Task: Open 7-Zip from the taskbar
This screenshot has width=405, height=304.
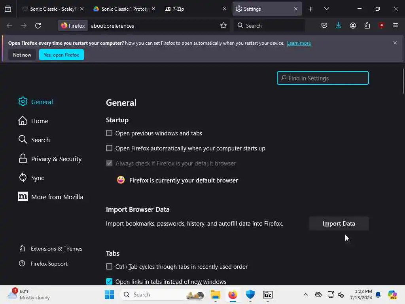Action: coord(268,294)
